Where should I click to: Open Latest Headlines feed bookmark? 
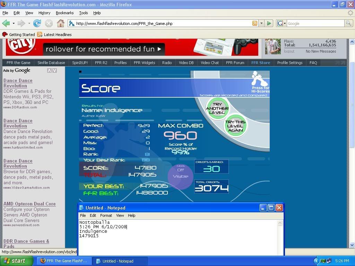54,35
